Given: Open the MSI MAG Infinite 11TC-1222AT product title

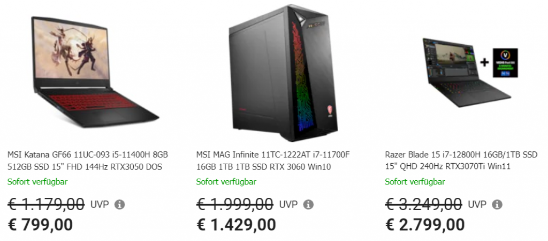Looking at the screenshot, I should (x=273, y=161).
